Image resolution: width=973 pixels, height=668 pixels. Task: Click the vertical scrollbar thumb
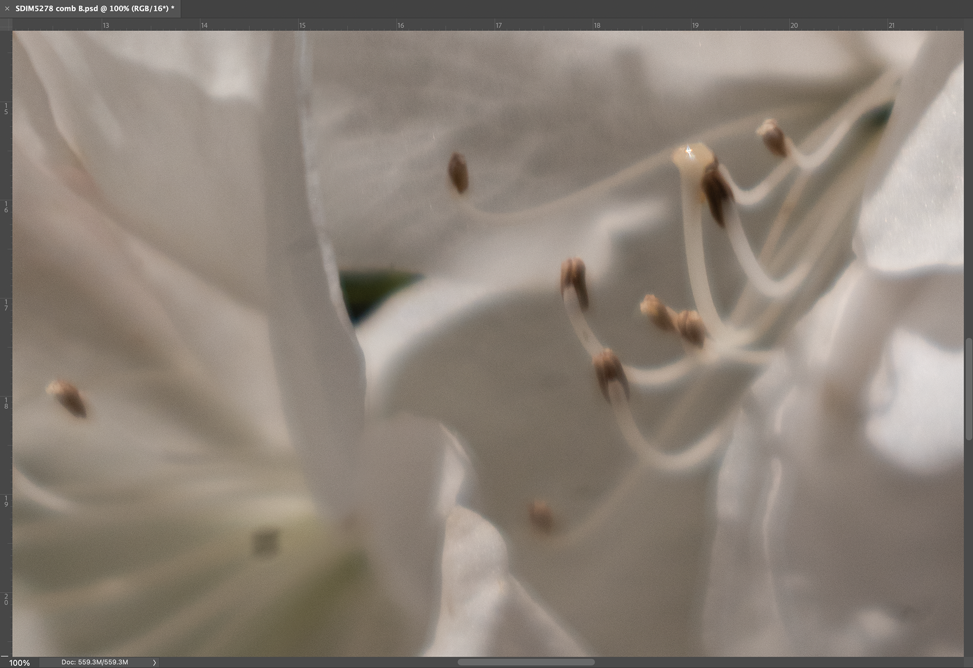click(968, 388)
